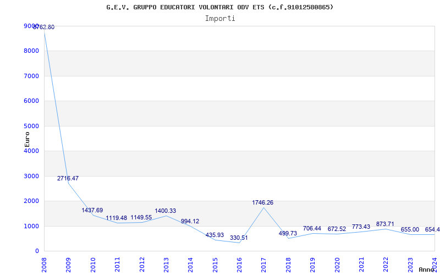Click the x-axis year 2014
The height and width of the screenshot is (275, 440).
(190, 265)
